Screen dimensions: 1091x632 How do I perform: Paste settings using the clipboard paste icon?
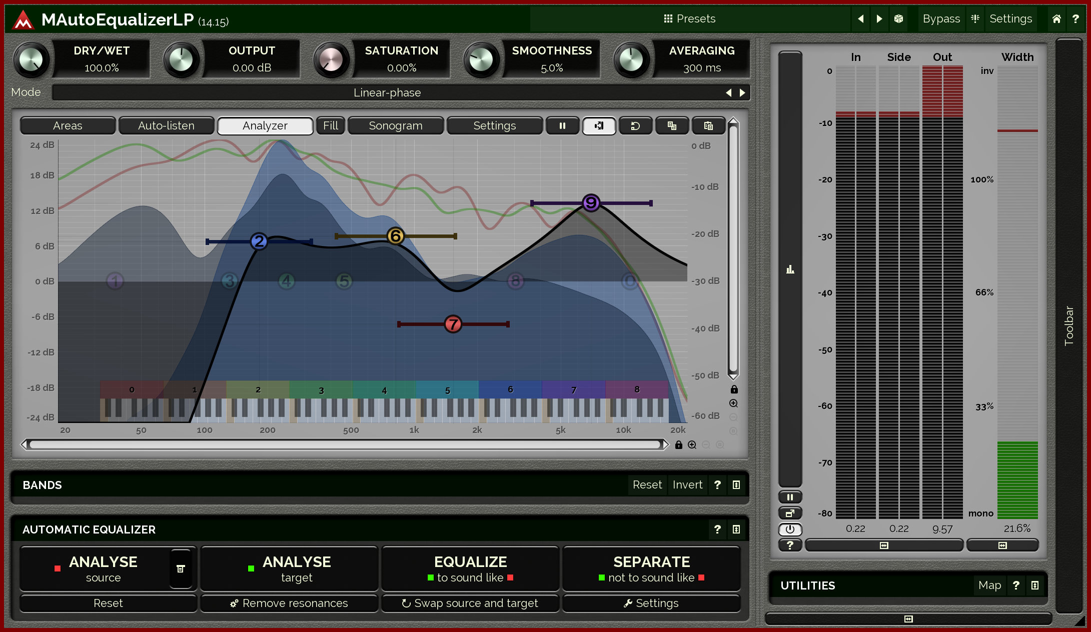709,125
